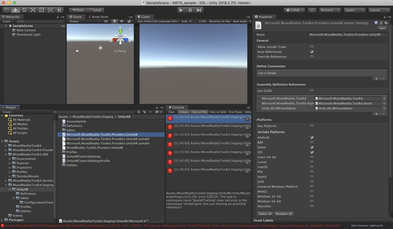The width and height of the screenshot is (393, 229).
Task: Check the Any Platform checkbox
Action: (x=312, y=126)
